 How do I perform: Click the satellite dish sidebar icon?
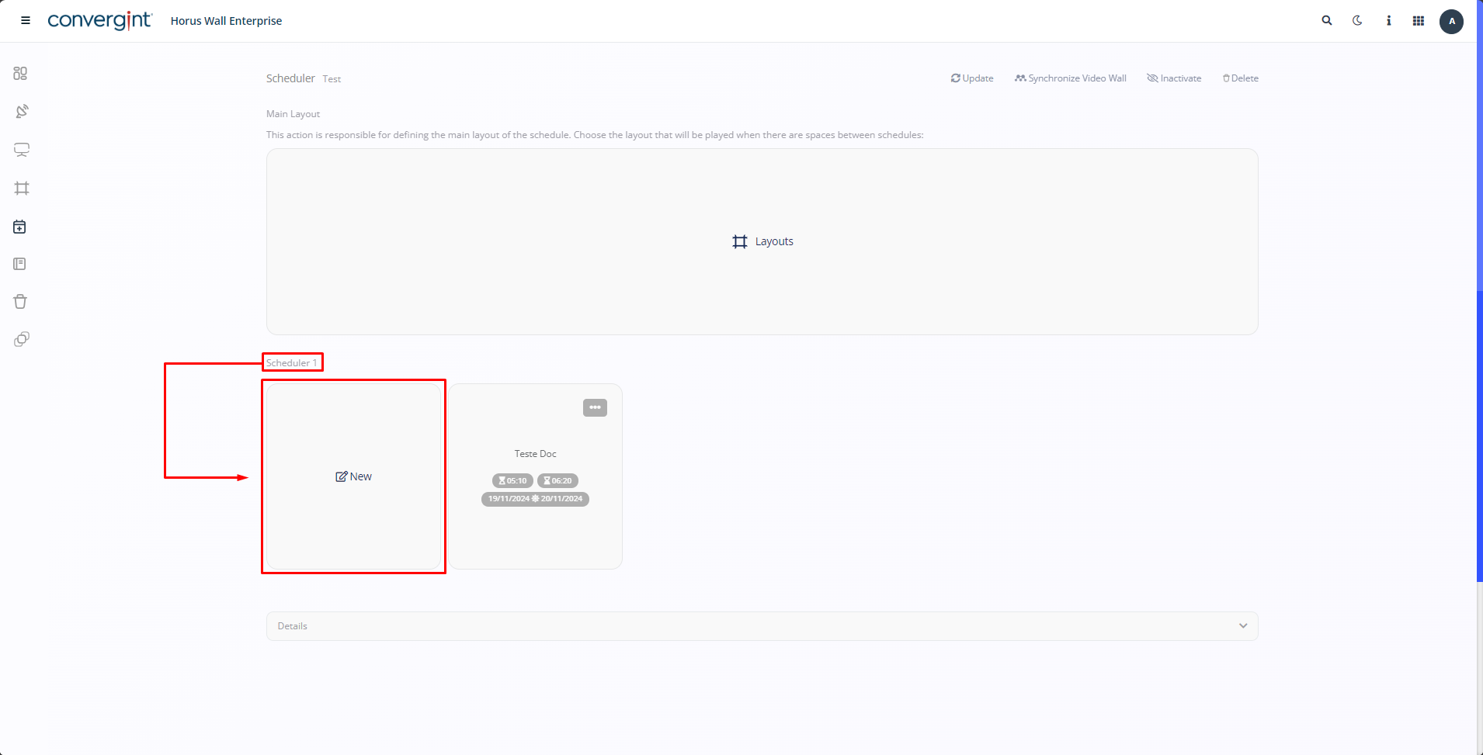click(22, 112)
